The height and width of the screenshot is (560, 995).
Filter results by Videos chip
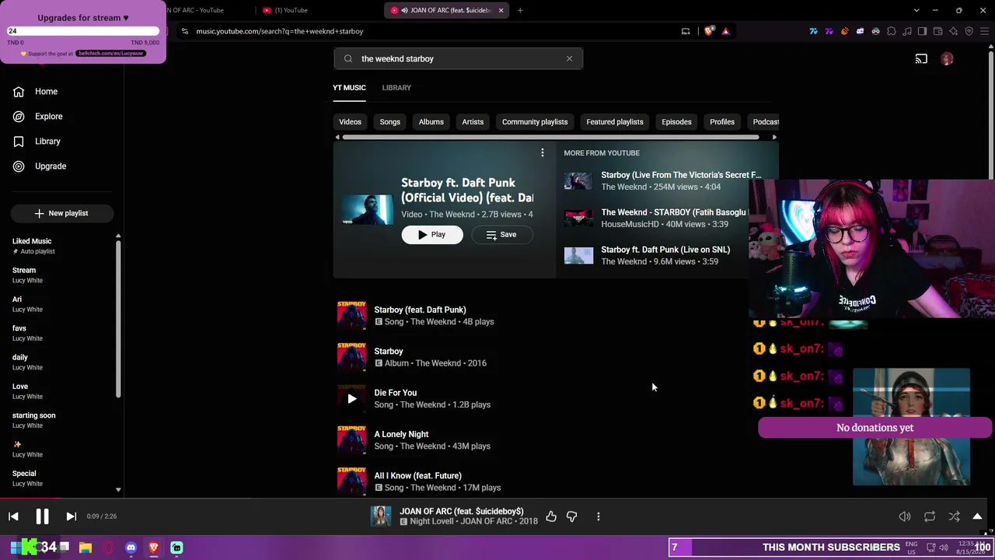(x=350, y=122)
